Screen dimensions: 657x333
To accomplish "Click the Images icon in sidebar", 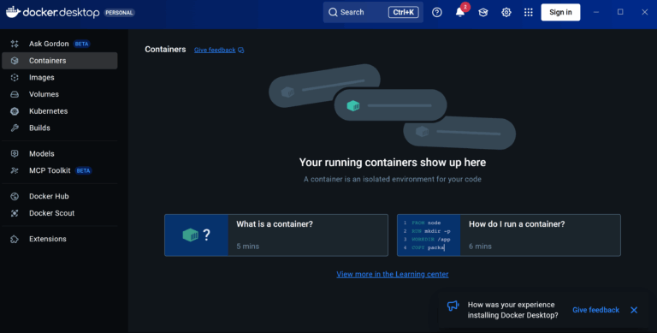I will [15, 78].
